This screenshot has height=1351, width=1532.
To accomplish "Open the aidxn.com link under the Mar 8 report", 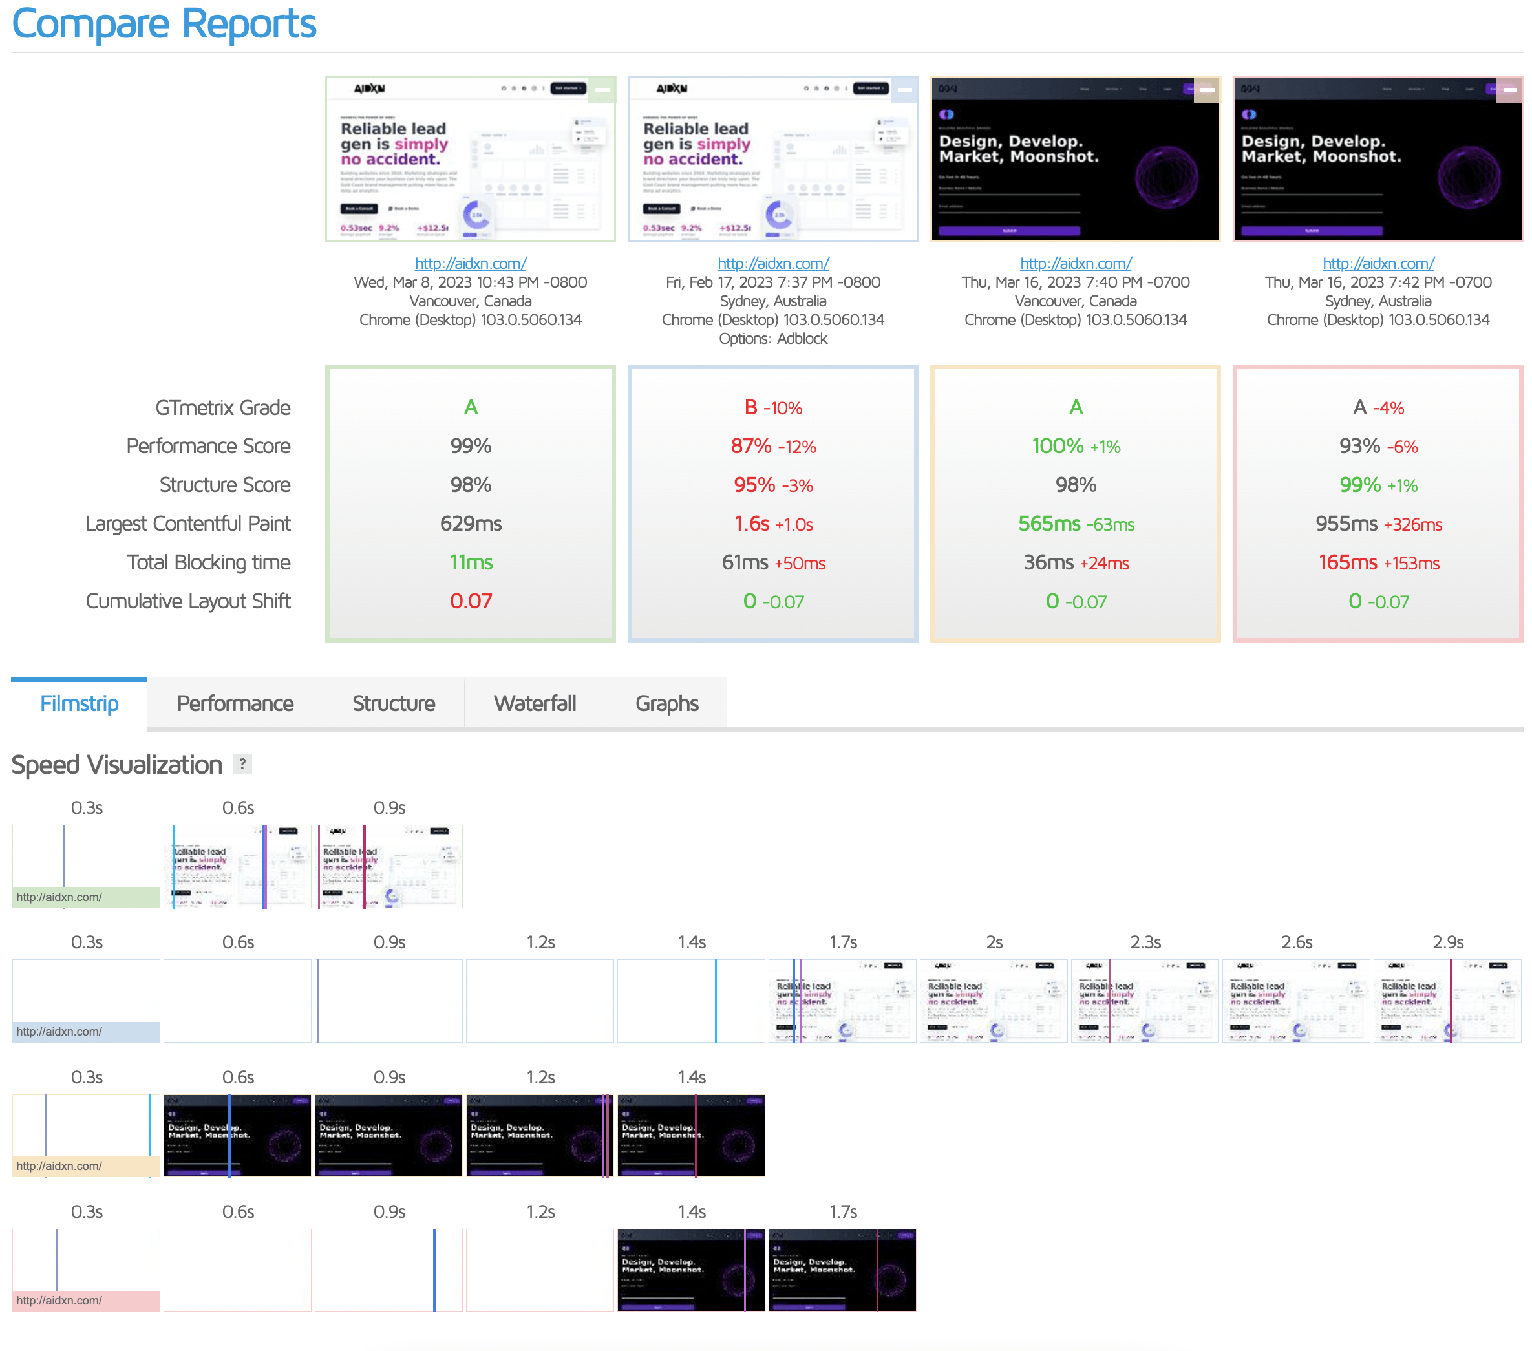I will (470, 264).
